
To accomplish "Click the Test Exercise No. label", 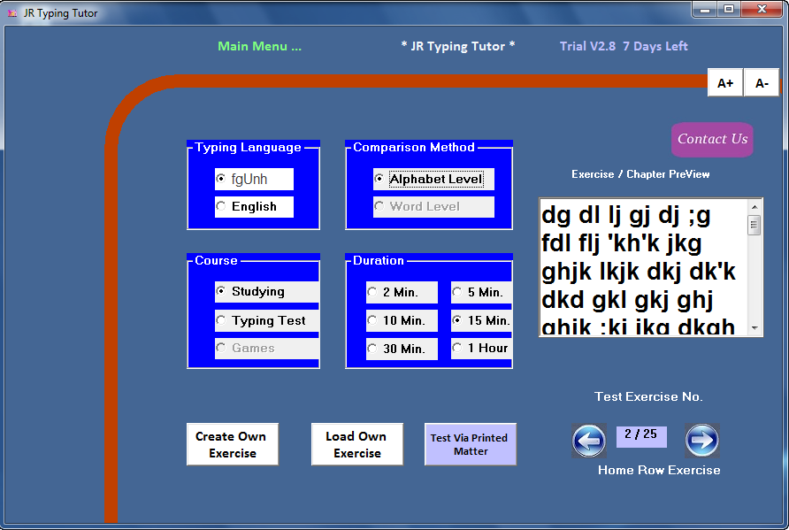I will (648, 396).
